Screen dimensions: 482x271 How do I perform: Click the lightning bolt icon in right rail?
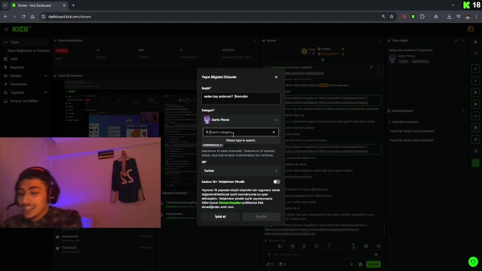tap(476, 81)
